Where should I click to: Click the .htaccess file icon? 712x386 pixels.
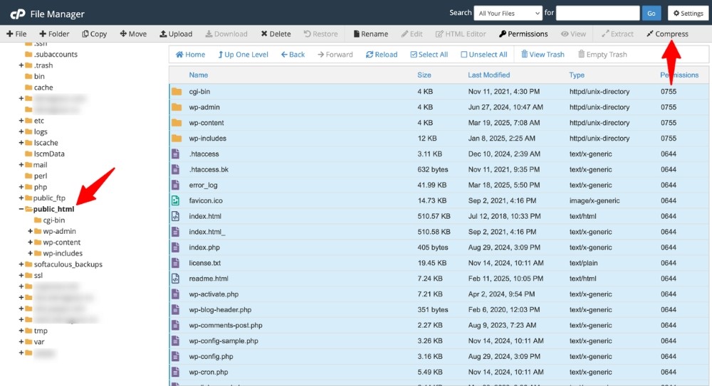[x=176, y=154]
